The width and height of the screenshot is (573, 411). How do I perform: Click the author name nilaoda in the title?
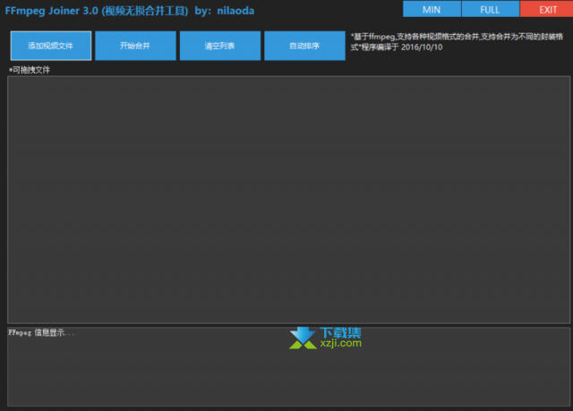235,11
